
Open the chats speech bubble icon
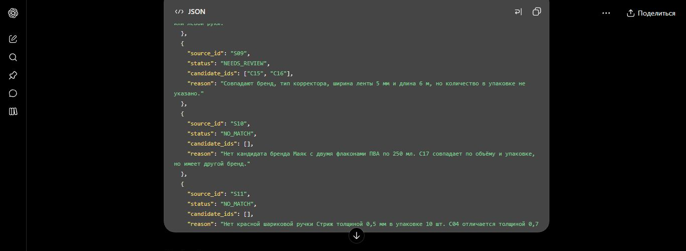(13, 93)
